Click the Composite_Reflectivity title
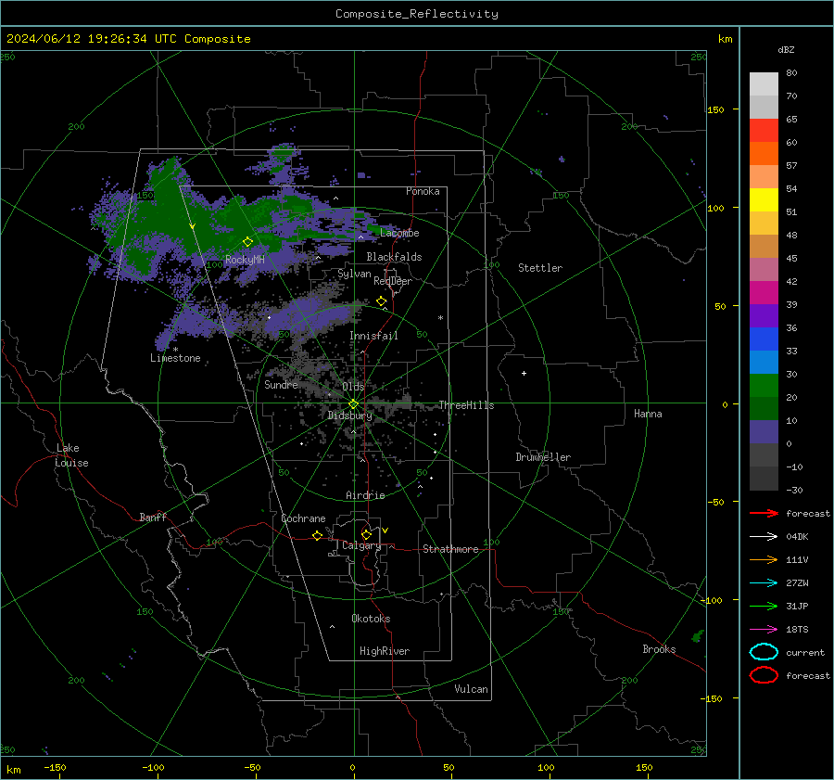The height and width of the screenshot is (780, 834). coord(417,14)
